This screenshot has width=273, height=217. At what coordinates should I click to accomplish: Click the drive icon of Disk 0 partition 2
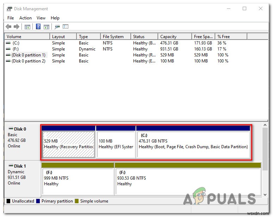click(8, 61)
